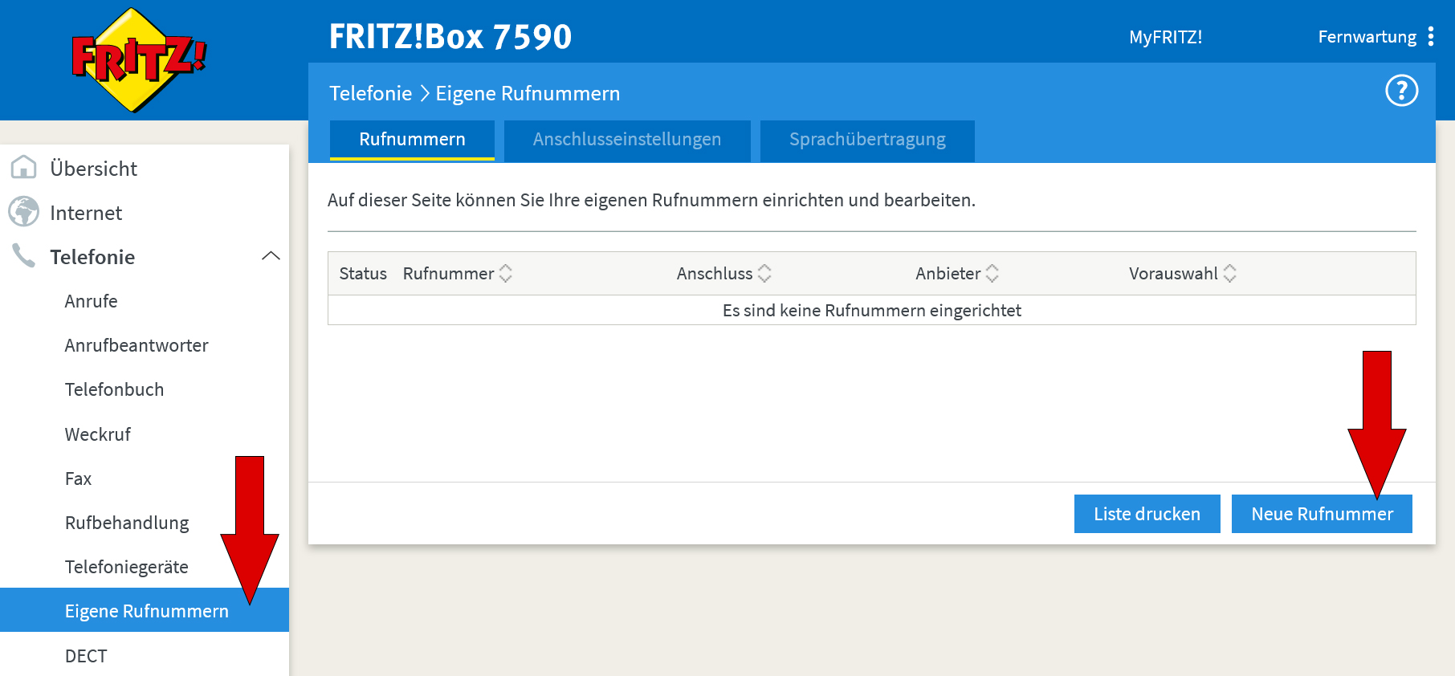Click Telefonie in the breadcrumb
Screen dimensions: 1455x676
click(x=370, y=94)
